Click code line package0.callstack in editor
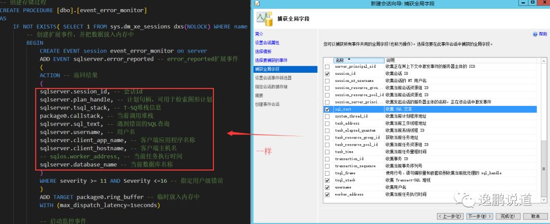This screenshot has height=224, width=550. coord(96,116)
